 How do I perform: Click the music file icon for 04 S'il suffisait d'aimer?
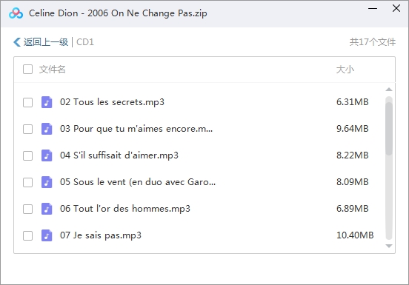pos(47,155)
